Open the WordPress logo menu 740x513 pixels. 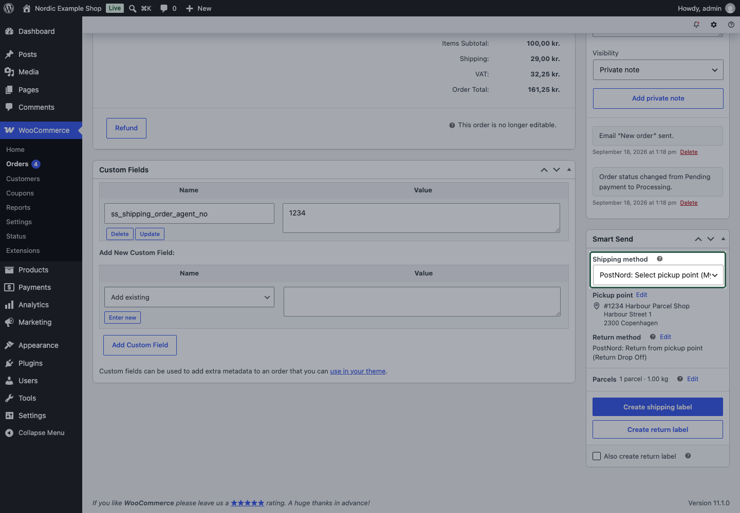coord(9,8)
